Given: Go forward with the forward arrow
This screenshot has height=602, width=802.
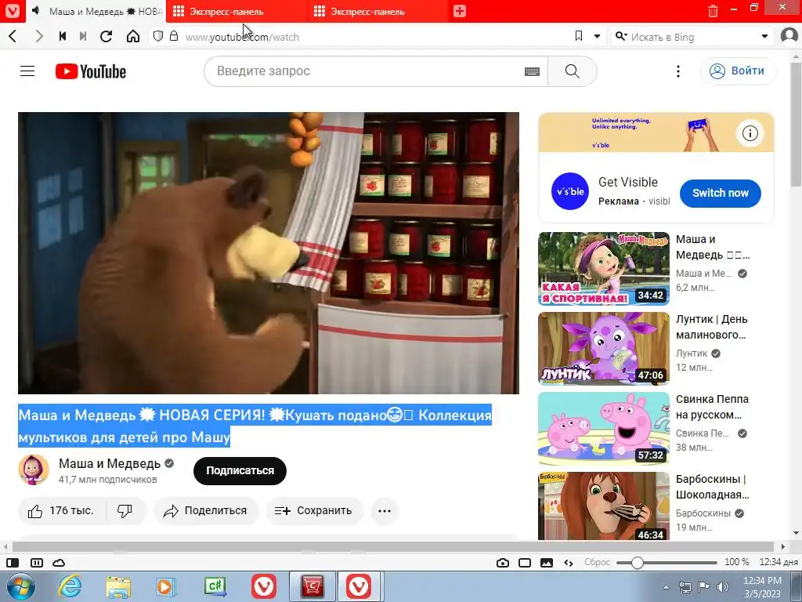Looking at the screenshot, I should coord(39,36).
